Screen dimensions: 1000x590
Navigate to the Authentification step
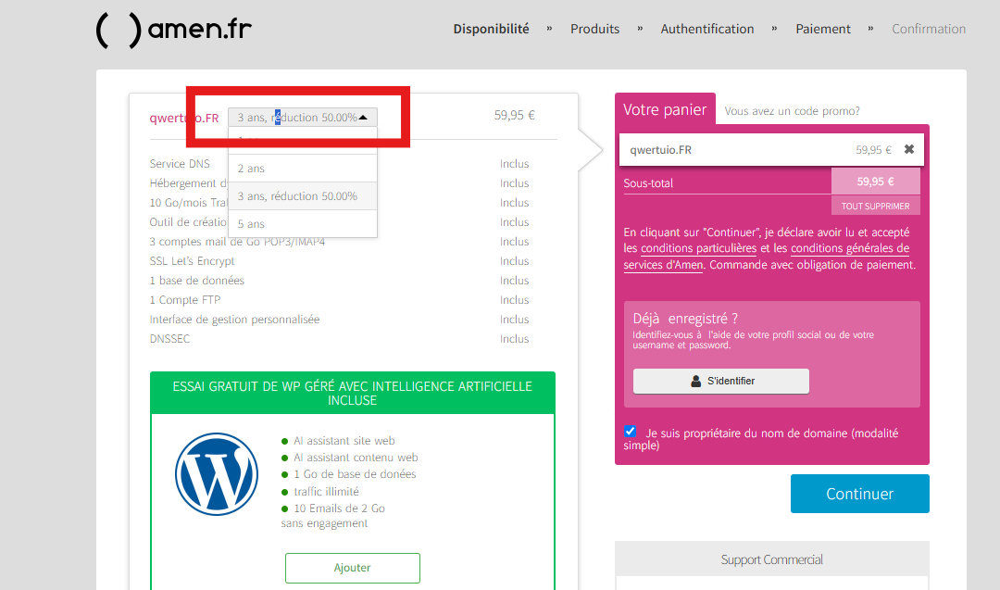pyautogui.click(x=706, y=29)
